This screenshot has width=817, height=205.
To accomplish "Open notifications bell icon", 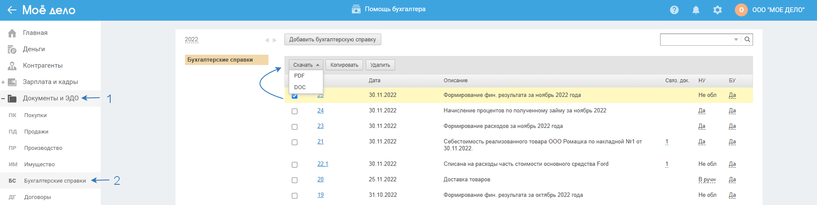I will (696, 10).
